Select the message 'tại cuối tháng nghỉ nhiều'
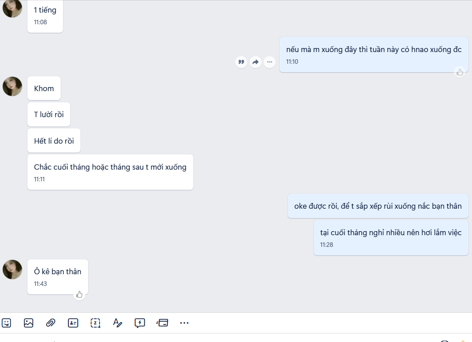Viewport: 472px width, 342px height. pos(391,238)
